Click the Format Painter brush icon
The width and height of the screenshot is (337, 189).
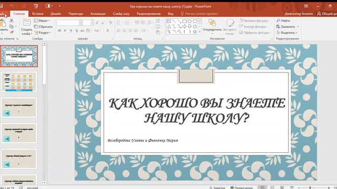point(12,33)
